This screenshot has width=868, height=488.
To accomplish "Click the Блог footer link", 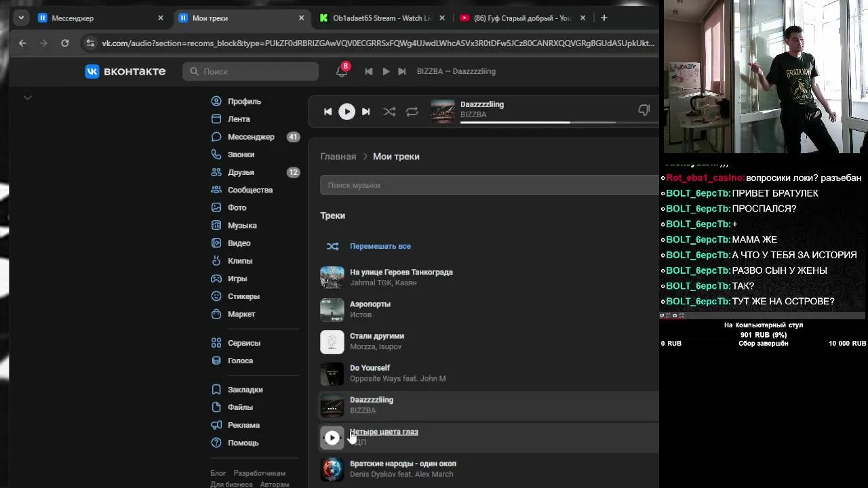I will (218, 473).
